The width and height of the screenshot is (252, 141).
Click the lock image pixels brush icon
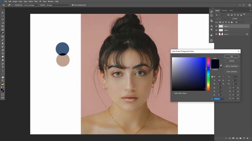click(x=223, y=22)
